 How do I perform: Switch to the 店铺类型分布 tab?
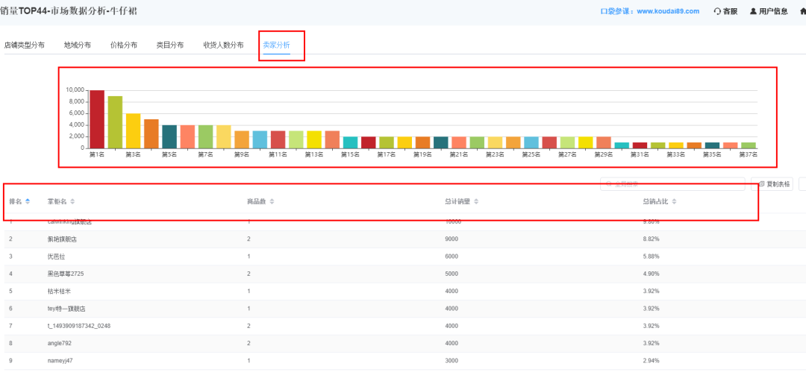coord(24,45)
